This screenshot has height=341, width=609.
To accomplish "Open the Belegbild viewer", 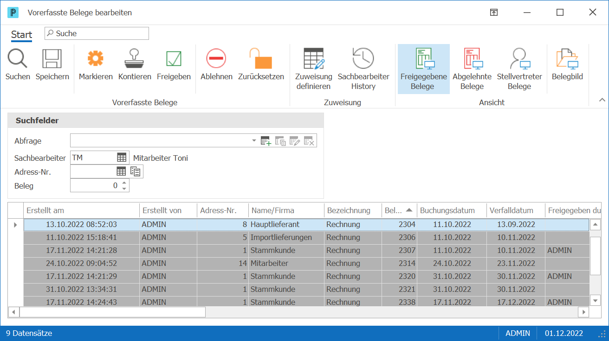I will [x=567, y=64].
